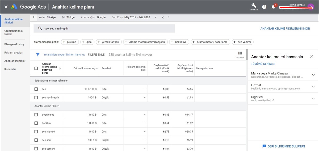319x152 pixels.
Task: Click the feedback icon beside Geri bildirimde bulunun
Action: 264,146
